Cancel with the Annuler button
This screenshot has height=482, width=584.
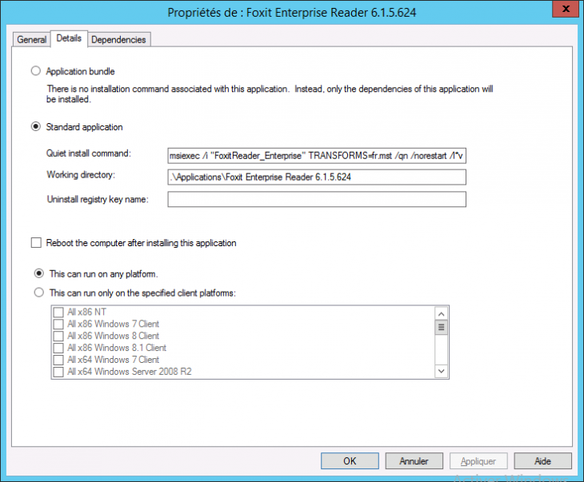point(414,461)
